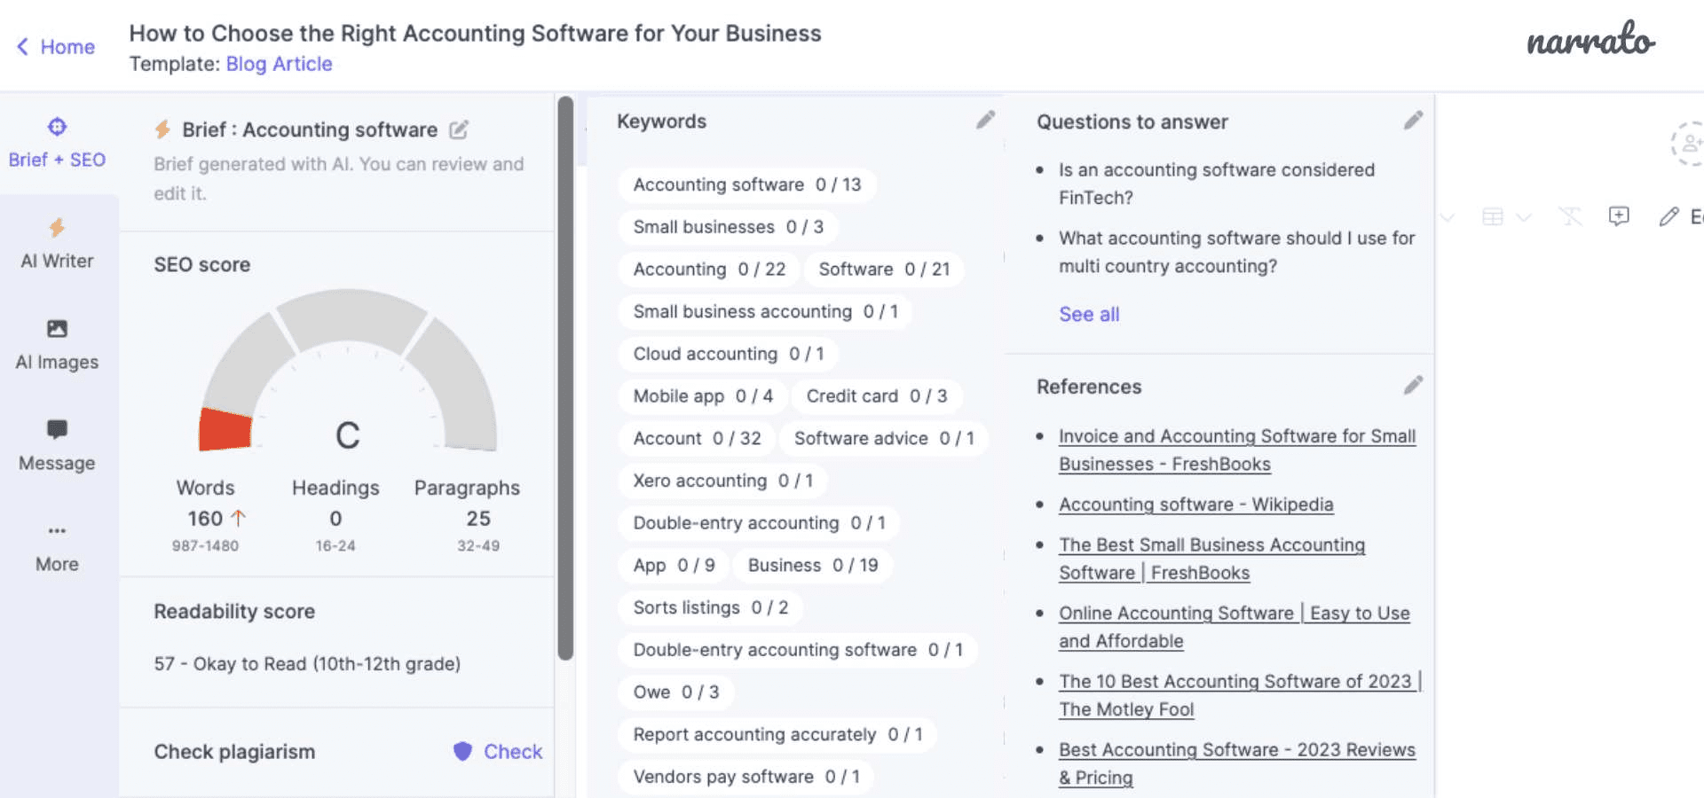Click the clear formatting toolbar icon
This screenshot has height=798, width=1704.
click(x=1569, y=216)
